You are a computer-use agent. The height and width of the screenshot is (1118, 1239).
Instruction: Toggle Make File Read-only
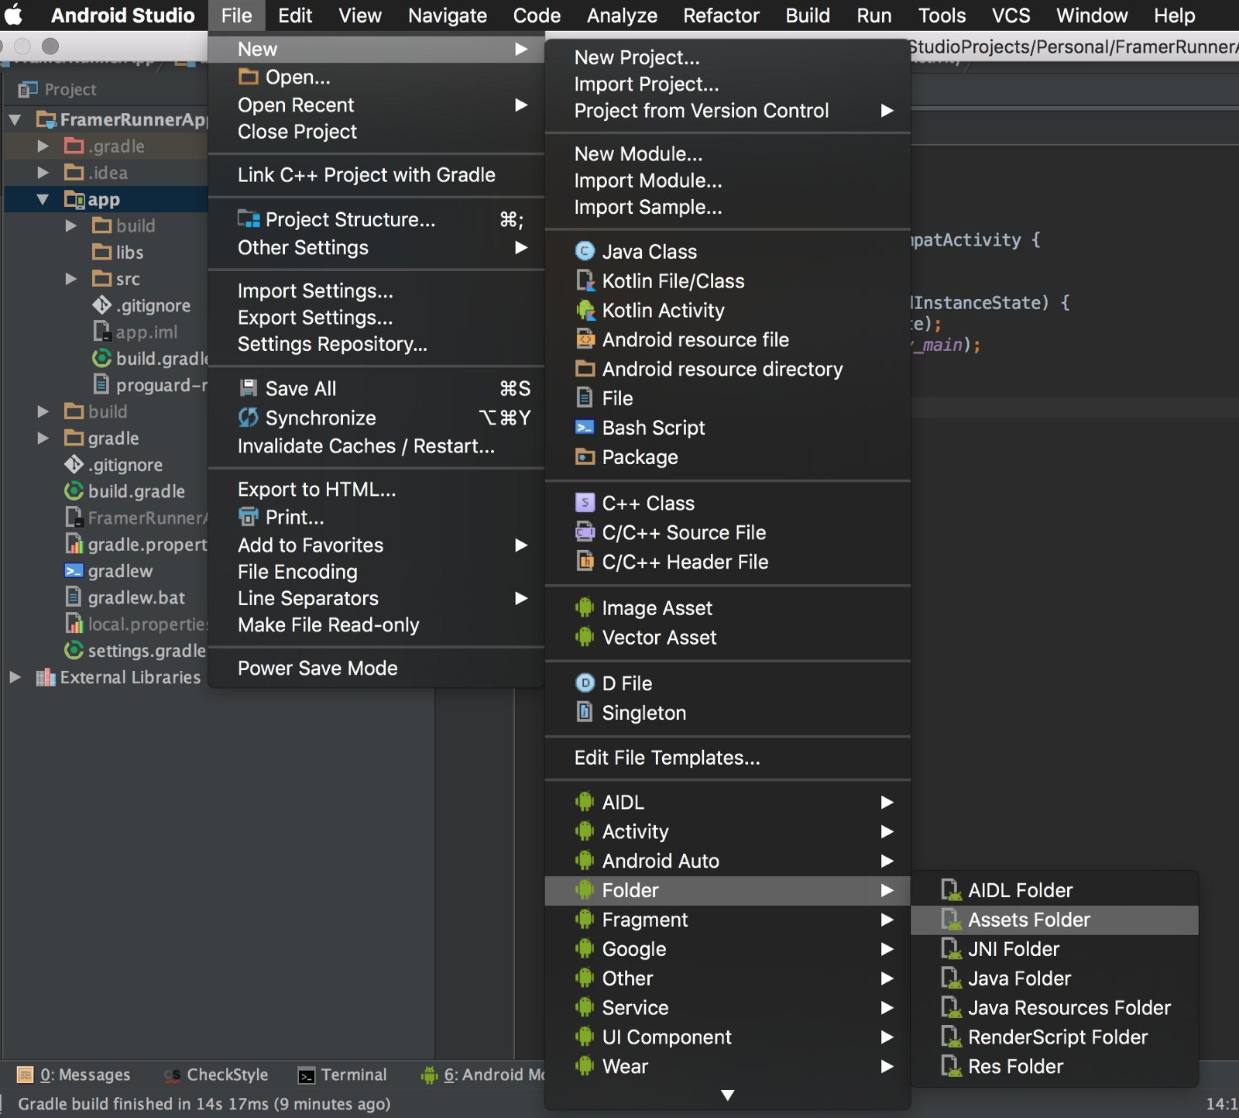328,625
